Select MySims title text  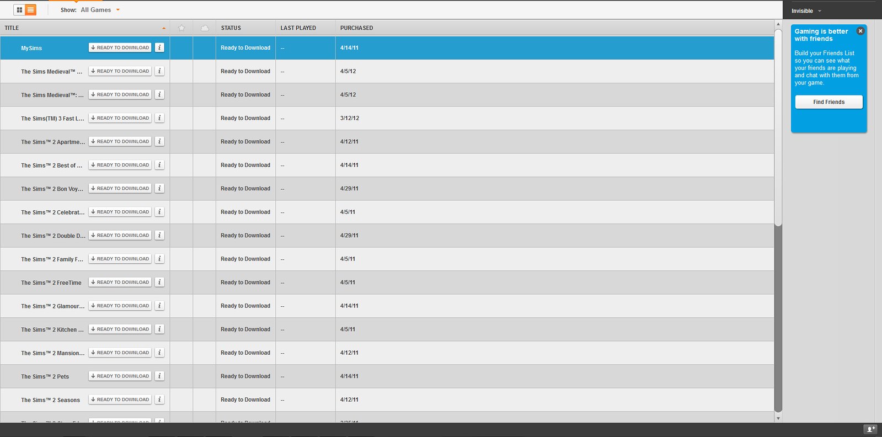[31, 49]
